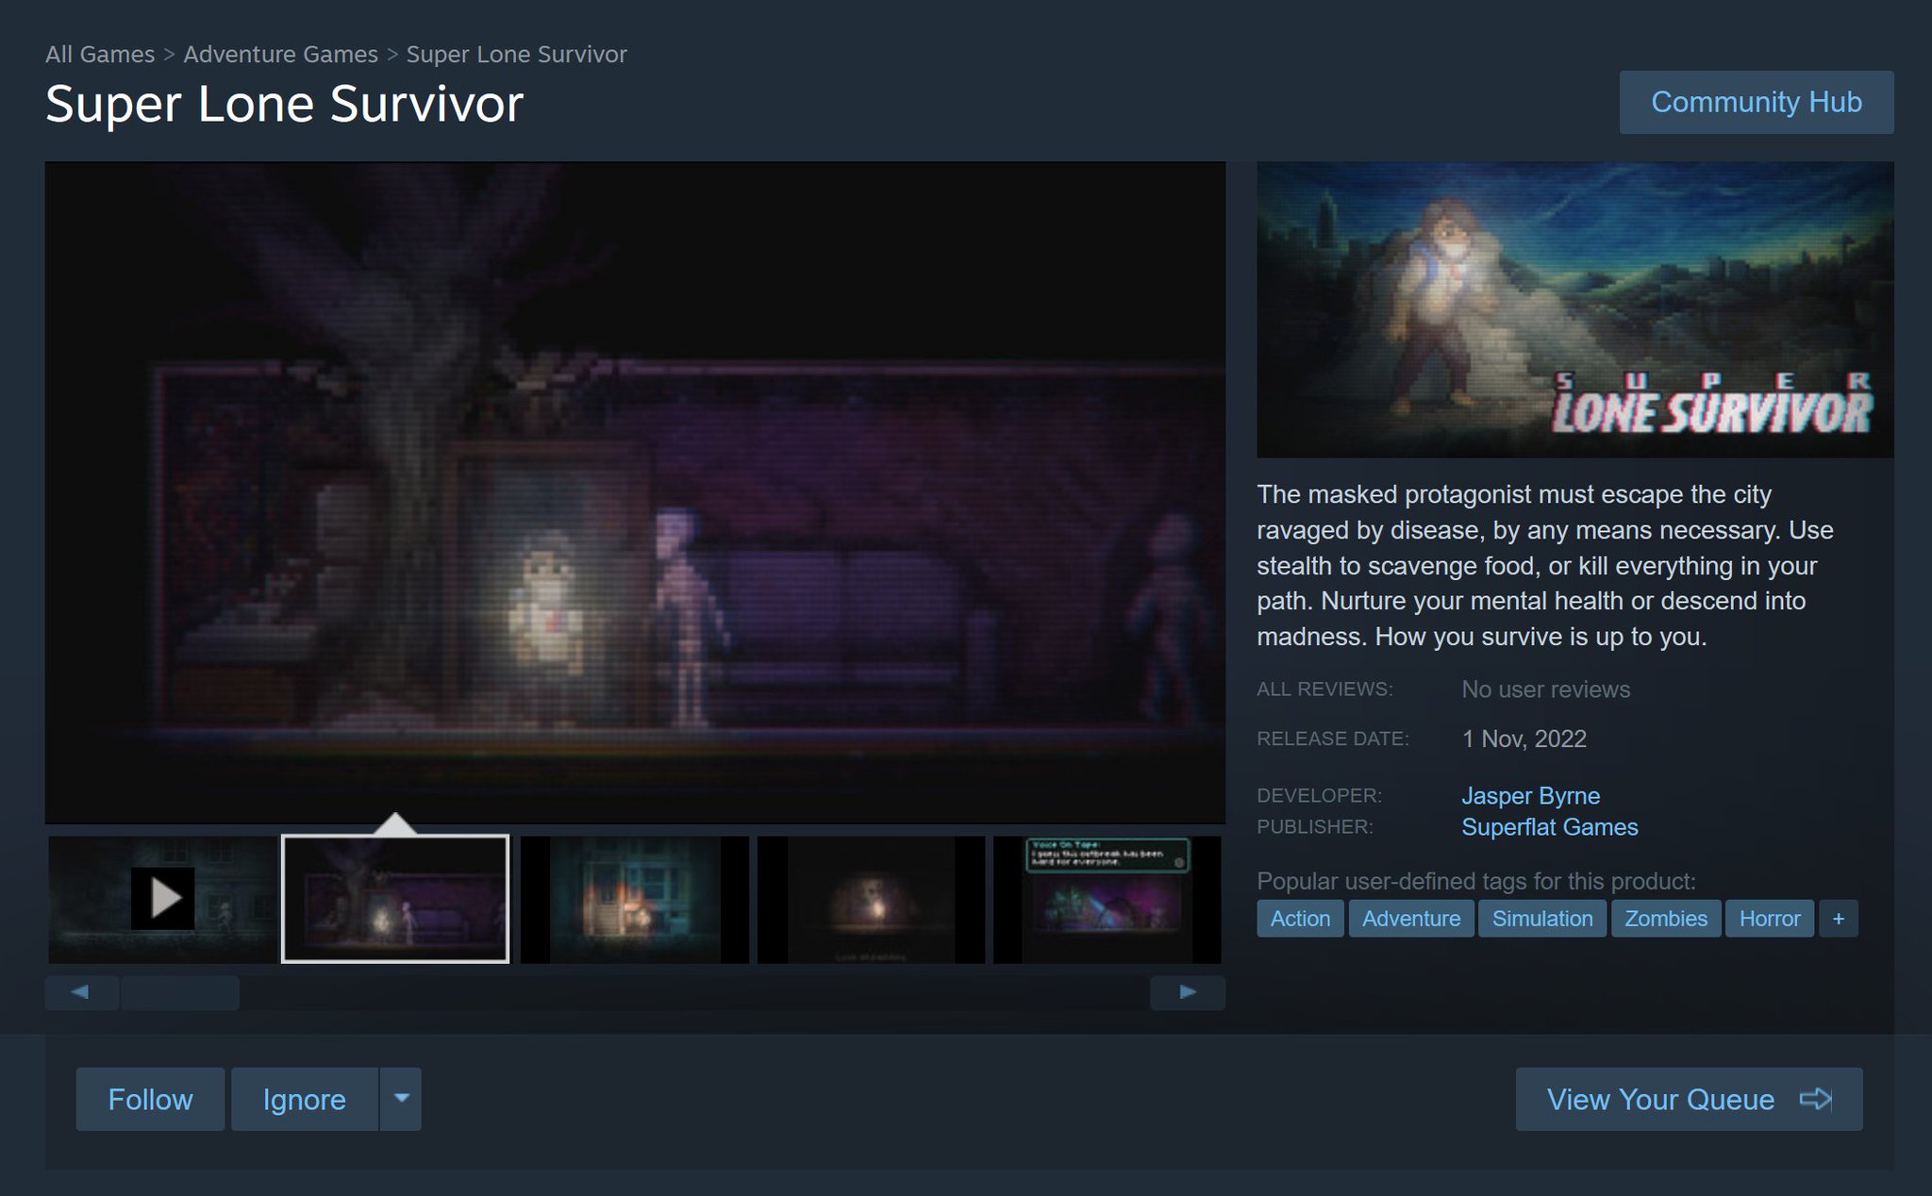
Task: Select the Adventure tag
Action: tap(1411, 919)
